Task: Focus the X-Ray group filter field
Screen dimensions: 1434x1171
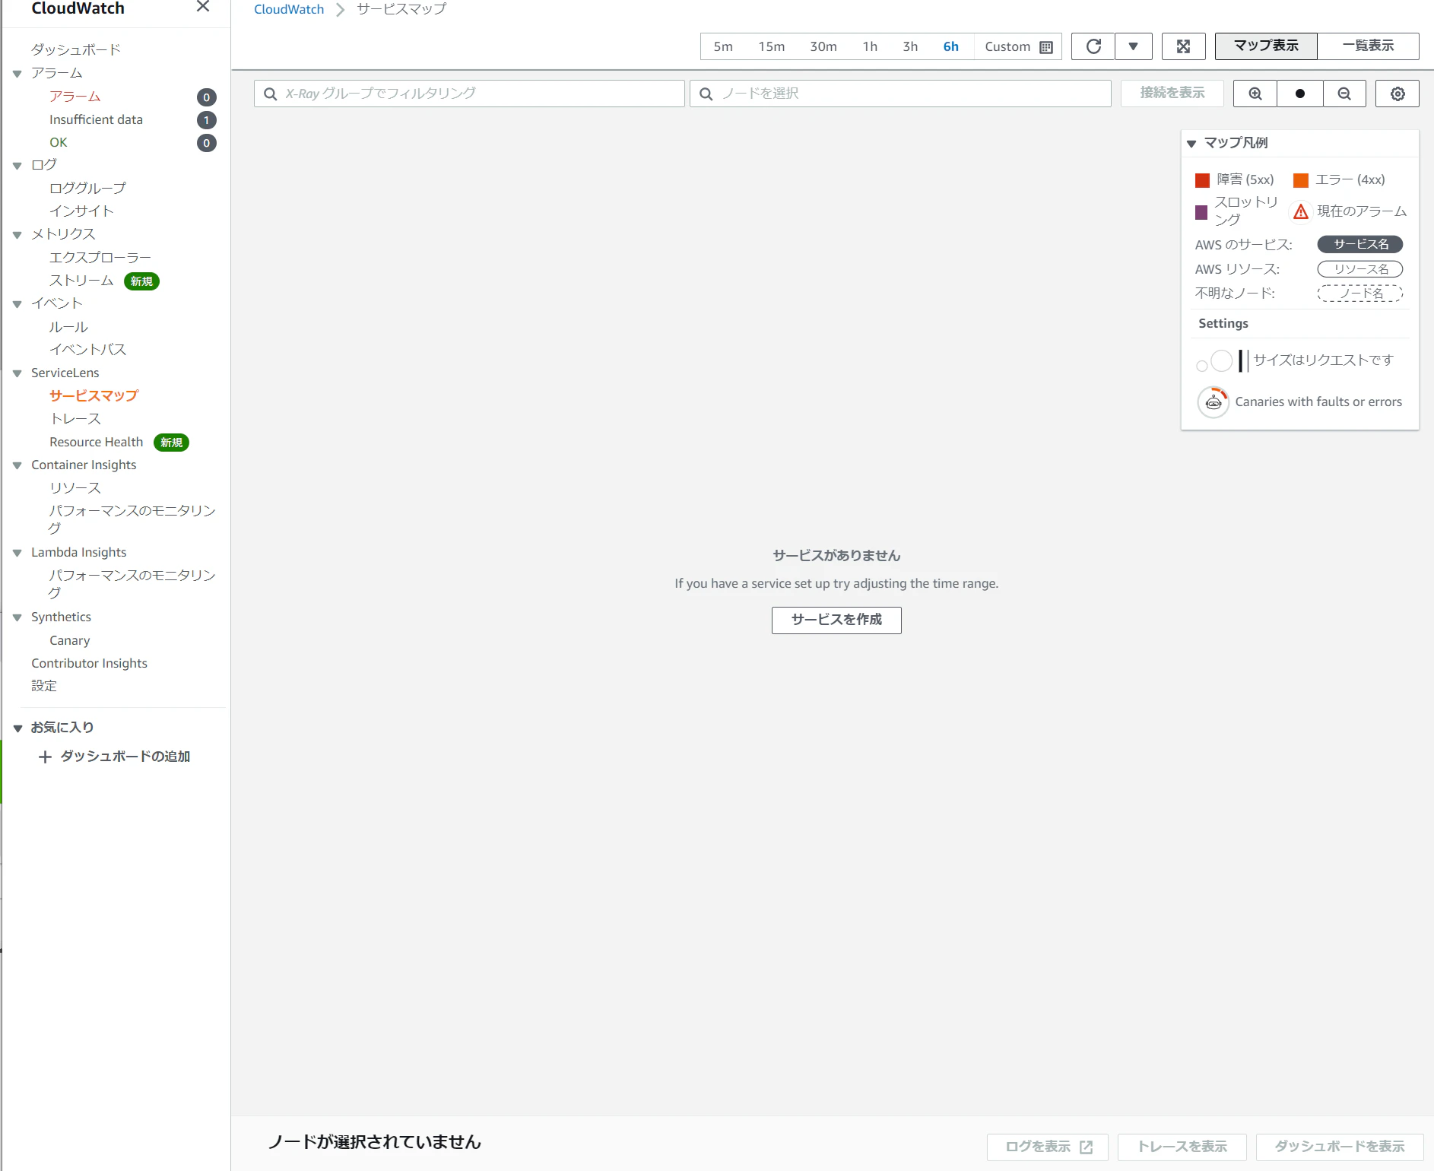Action: (469, 94)
